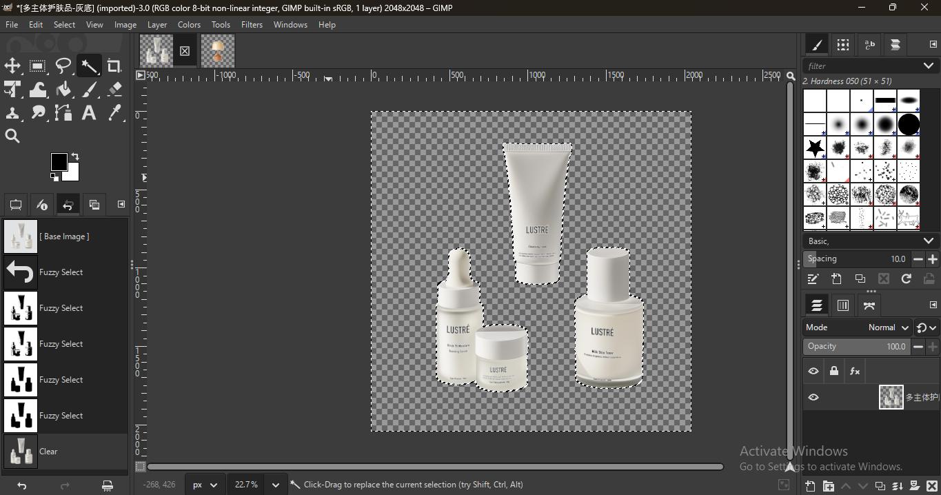Image resolution: width=941 pixels, height=495 pixels.
Task: Select the Crop tool
Action: (x=114, y=66)
